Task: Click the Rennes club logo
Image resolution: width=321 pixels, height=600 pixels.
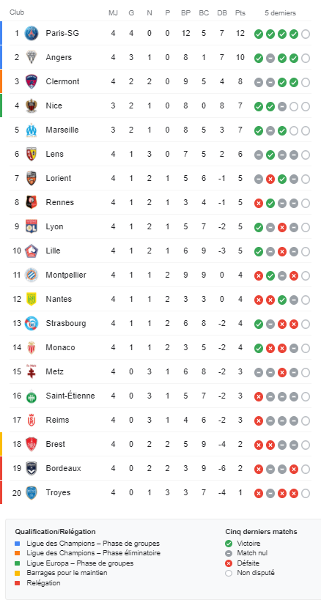Action: point(32,202)
